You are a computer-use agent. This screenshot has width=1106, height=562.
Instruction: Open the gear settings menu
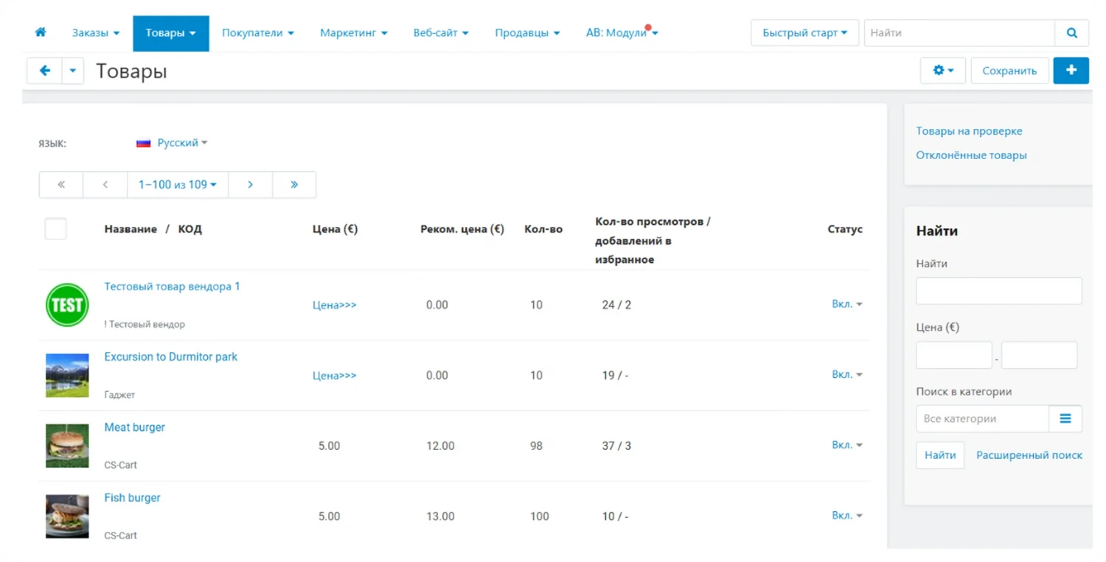(942, 71)
